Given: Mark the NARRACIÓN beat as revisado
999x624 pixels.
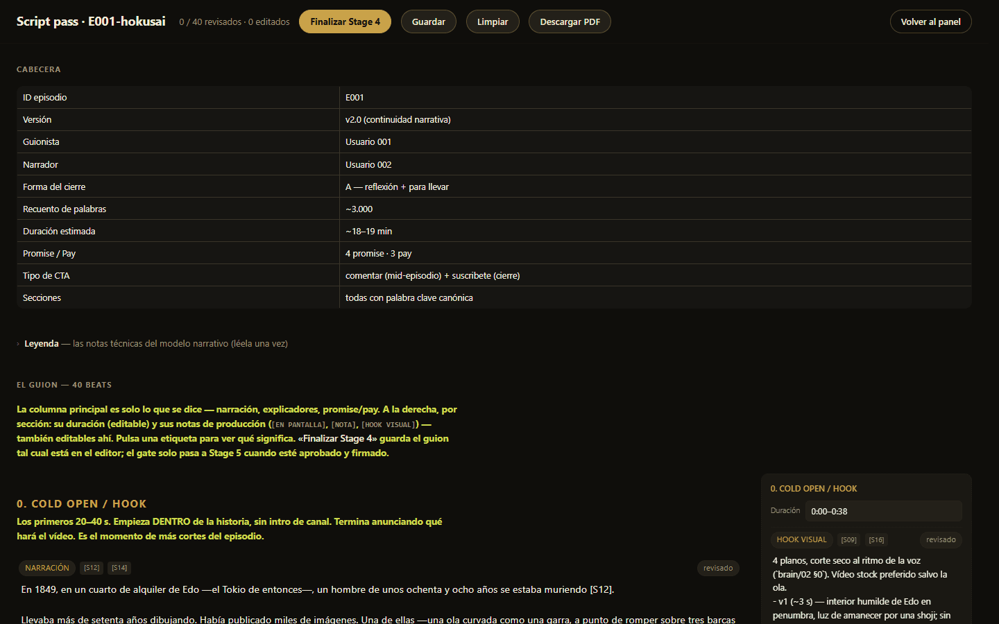Looking at the screenshot, I should click(718, 568).
